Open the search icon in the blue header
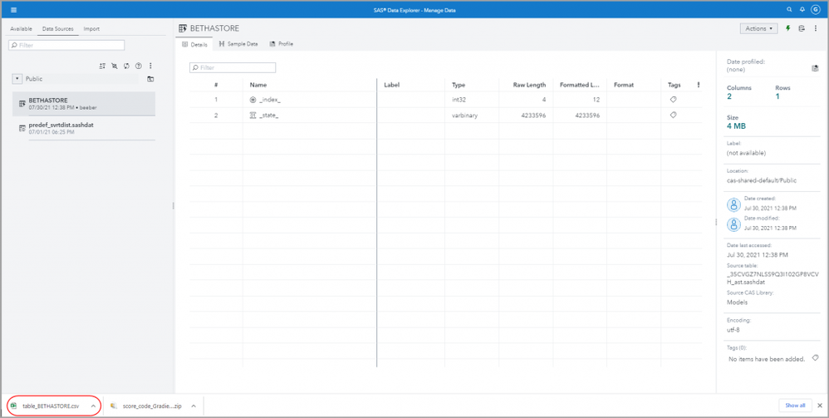This screenshot has height=418, width=829. click(x=789, y=9)
